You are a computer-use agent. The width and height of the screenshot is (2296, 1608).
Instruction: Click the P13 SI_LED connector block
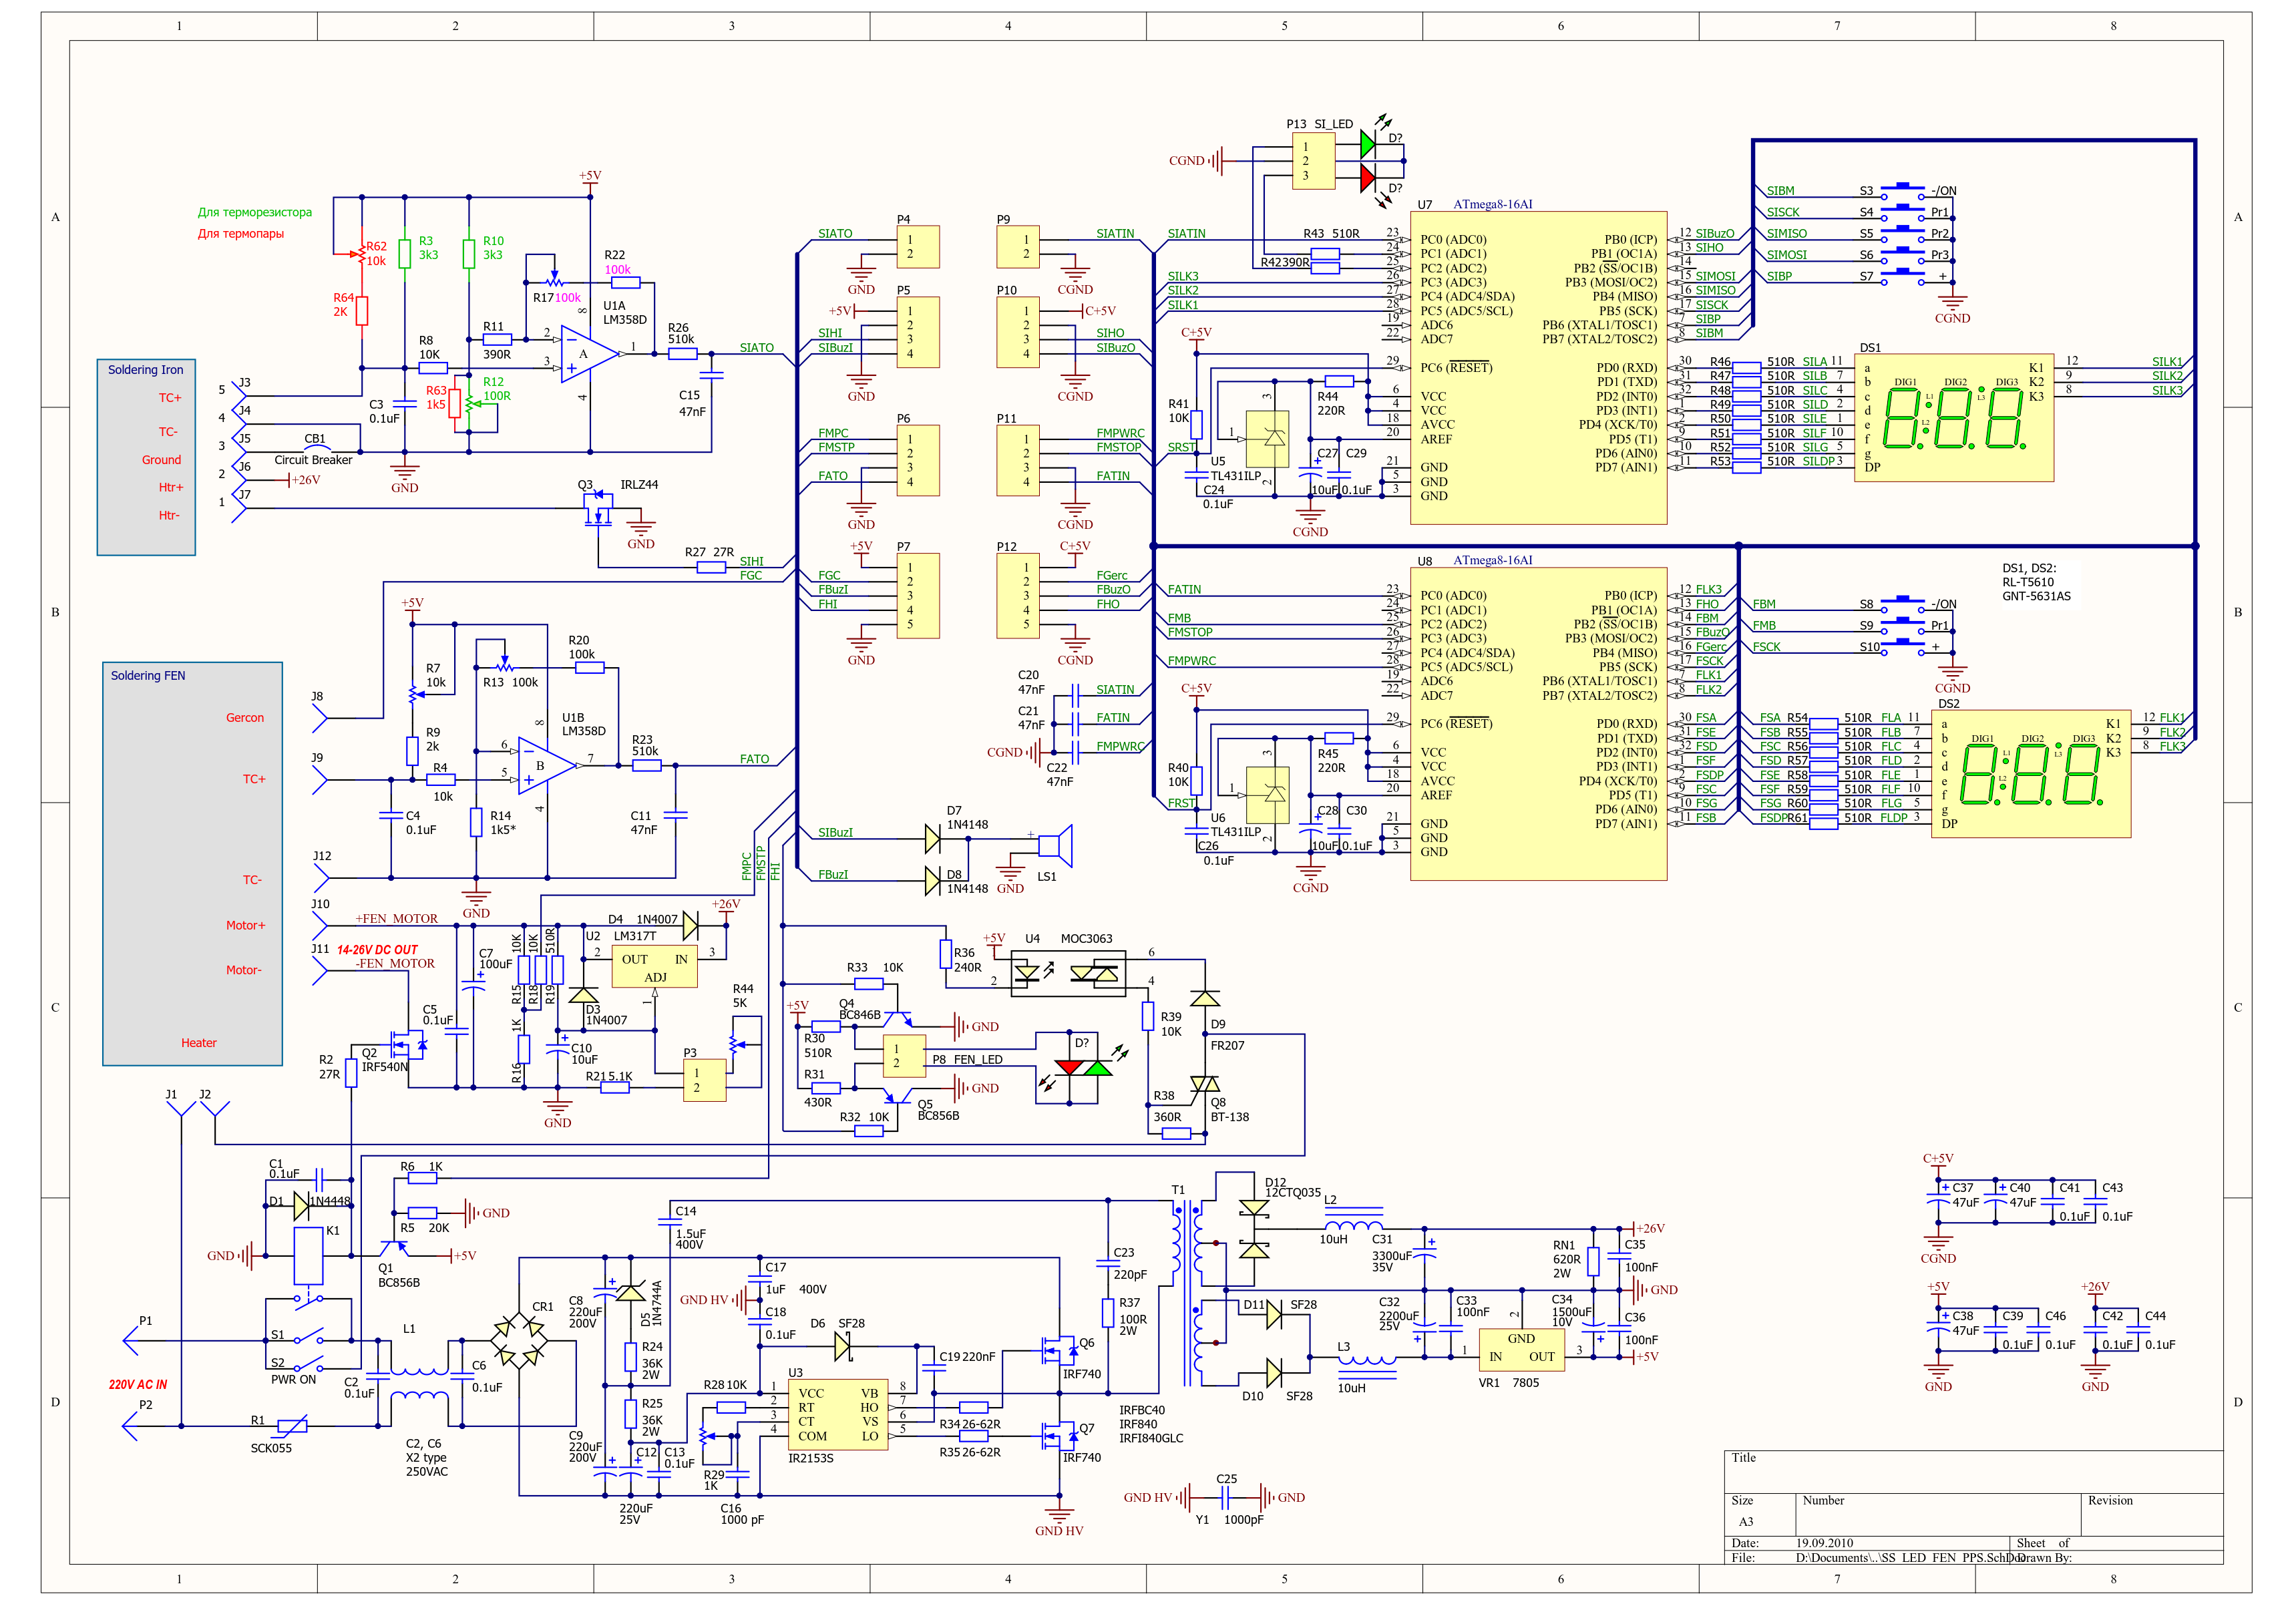[1314, 160]
